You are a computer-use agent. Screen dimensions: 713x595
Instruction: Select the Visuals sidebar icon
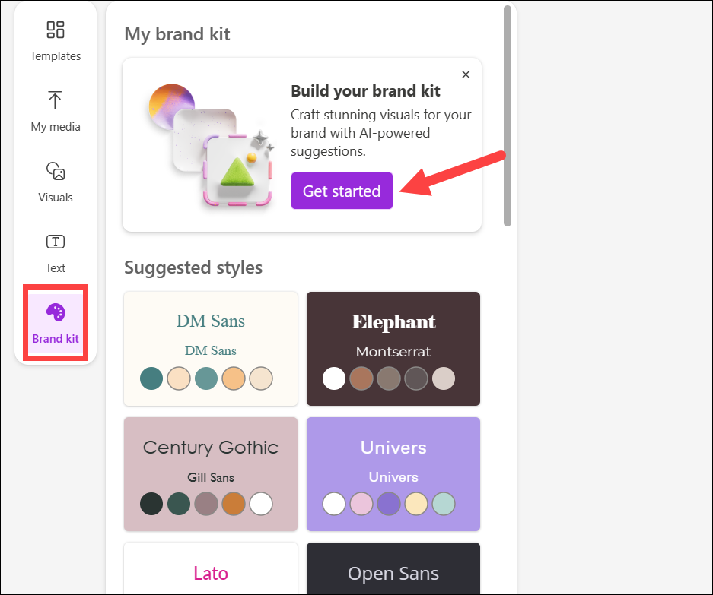pyautogui.click(x=56, y=171)
